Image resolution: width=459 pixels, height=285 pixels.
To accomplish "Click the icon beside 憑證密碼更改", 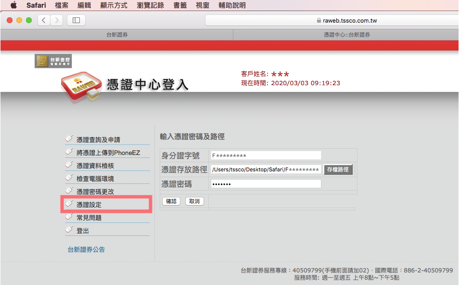I will 69,190.
